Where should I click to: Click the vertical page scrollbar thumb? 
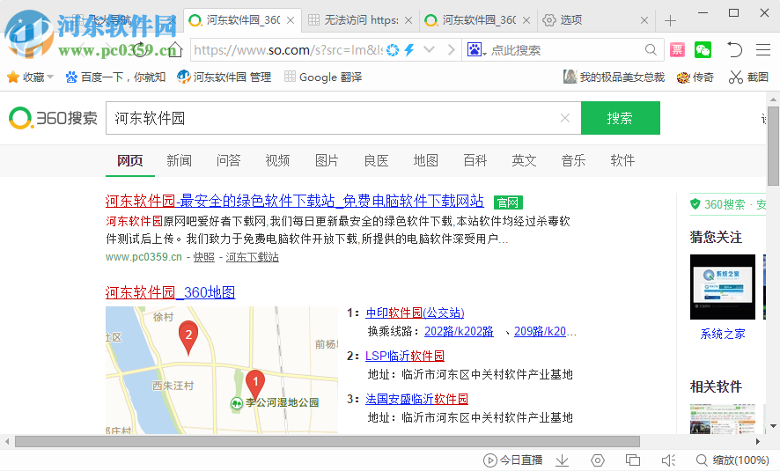coord(774,144)
